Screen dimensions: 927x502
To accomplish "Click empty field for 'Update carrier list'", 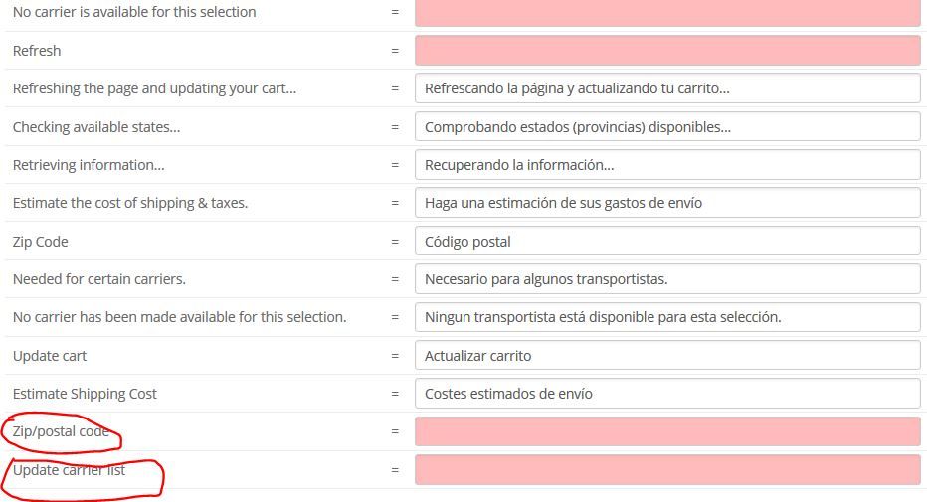I will click(667, 470).
